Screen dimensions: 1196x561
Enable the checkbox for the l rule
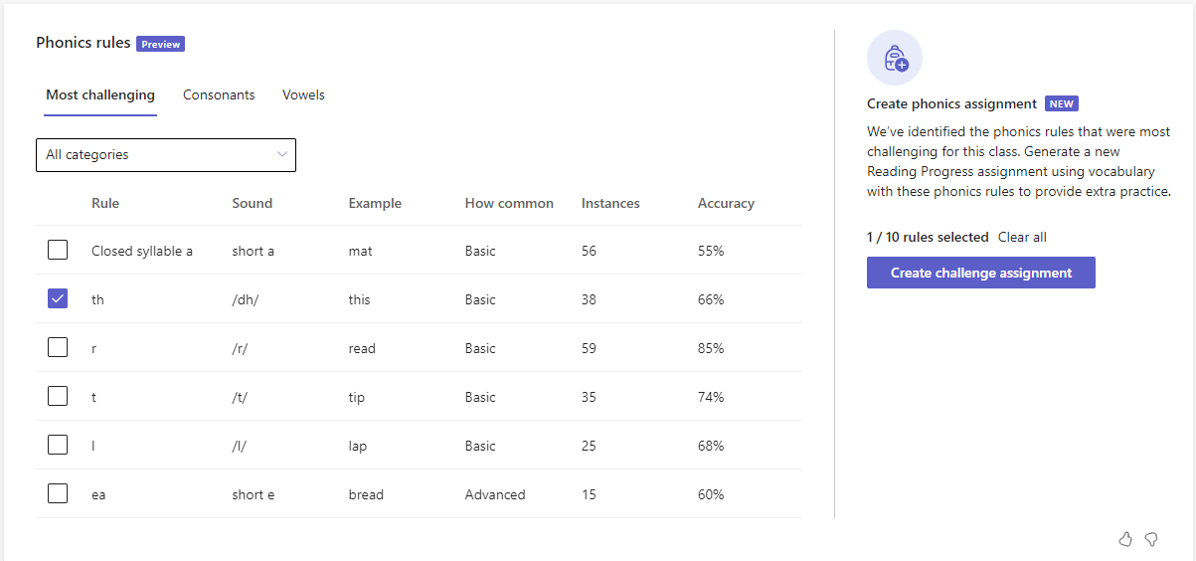pos(58,446)
